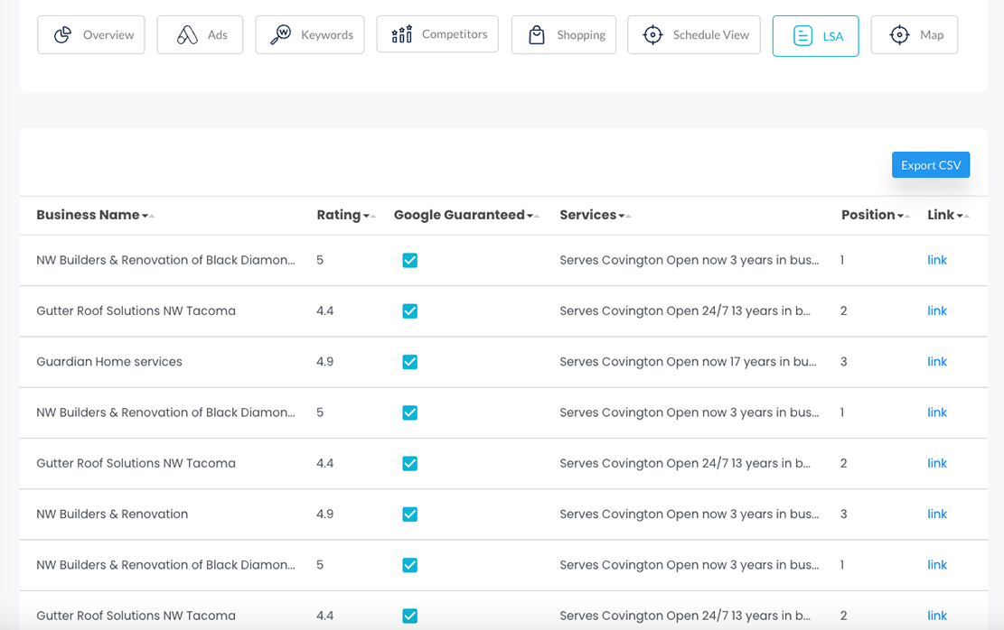Open link in third NW Builders Black Diamond row
1004x630 pixels.
pos(937,565)
